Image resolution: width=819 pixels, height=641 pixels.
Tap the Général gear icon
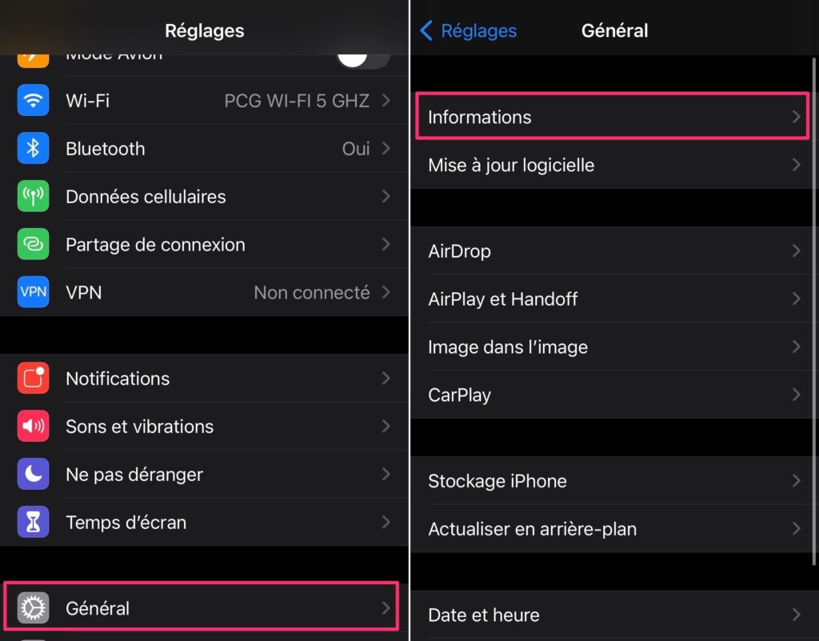(33, 608)
